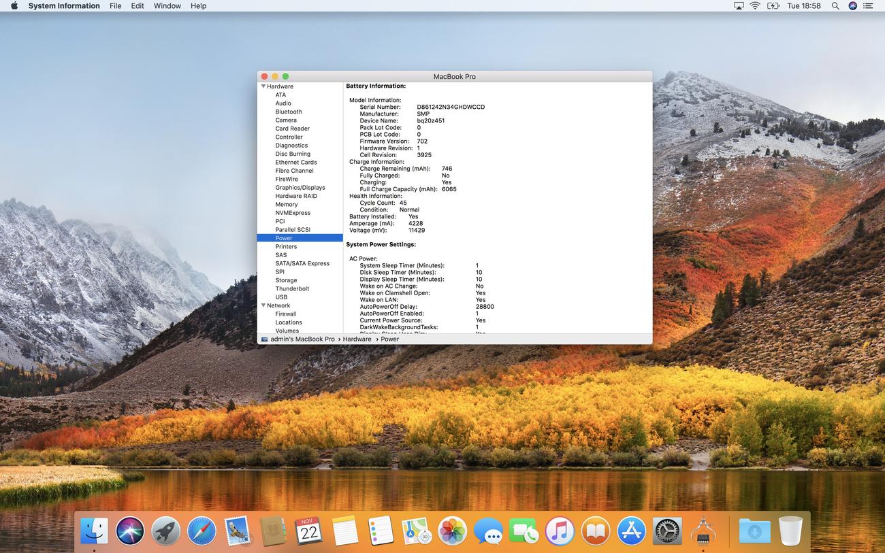
Task: Open Spotlight search magnifier
Action: point(835,5)
